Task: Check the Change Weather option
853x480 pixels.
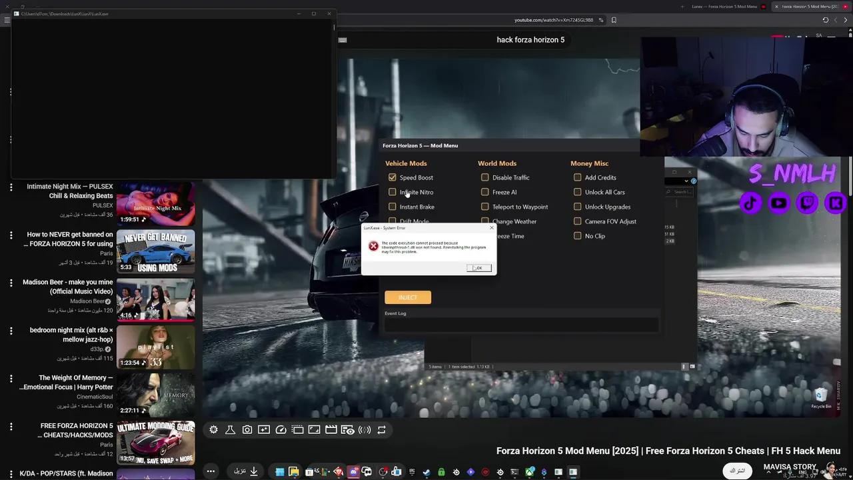Action: (x=484, y=221)
